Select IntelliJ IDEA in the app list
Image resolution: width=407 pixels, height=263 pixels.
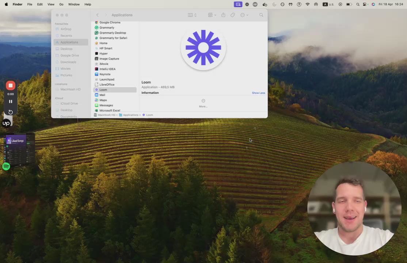(x=115, y=69)
